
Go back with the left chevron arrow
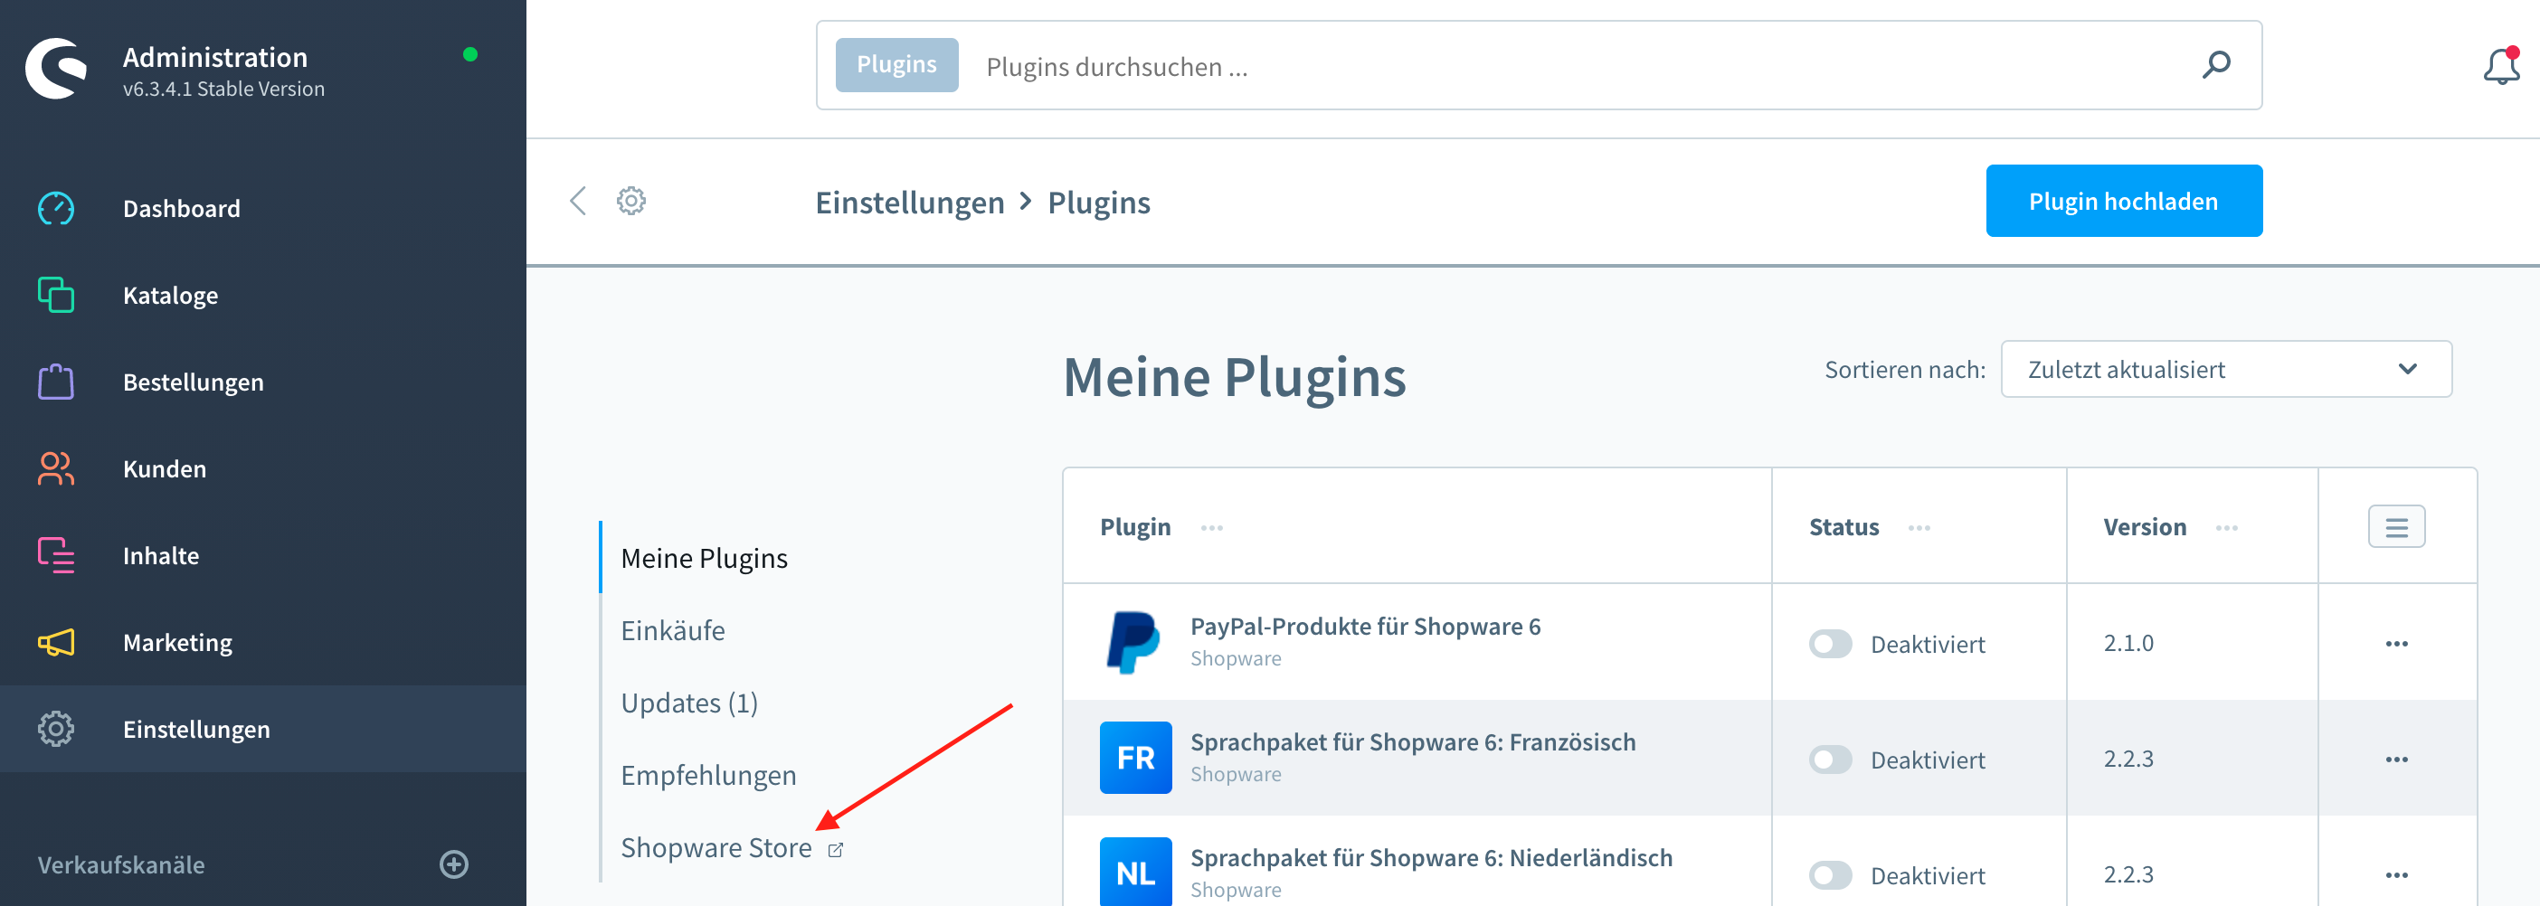coord(578,201)
